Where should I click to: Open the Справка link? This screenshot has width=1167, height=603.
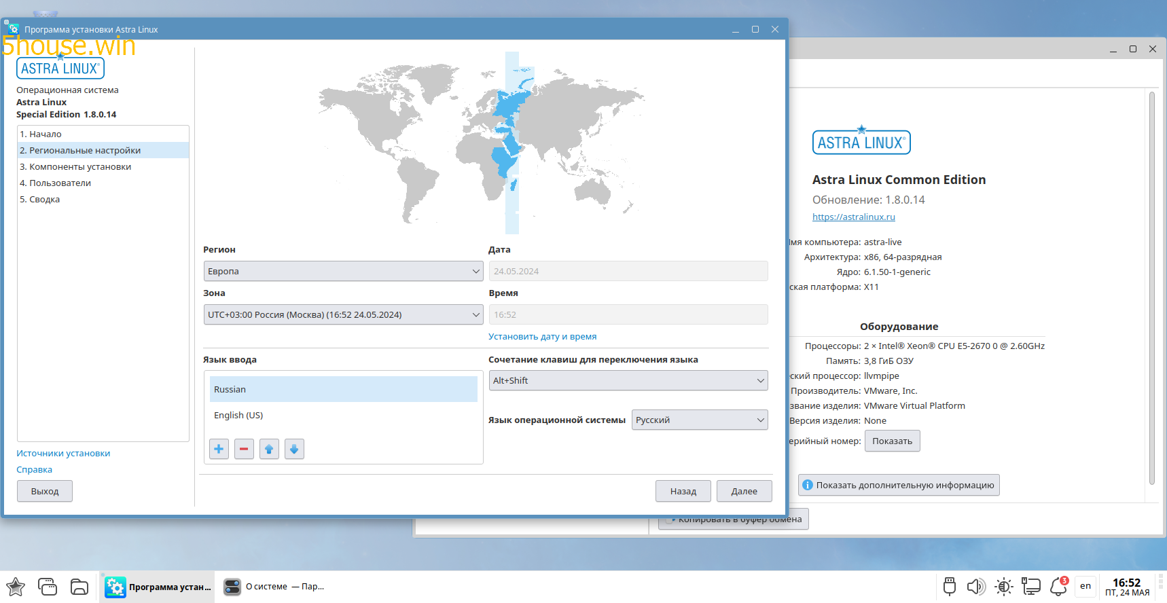click(34, 469)
